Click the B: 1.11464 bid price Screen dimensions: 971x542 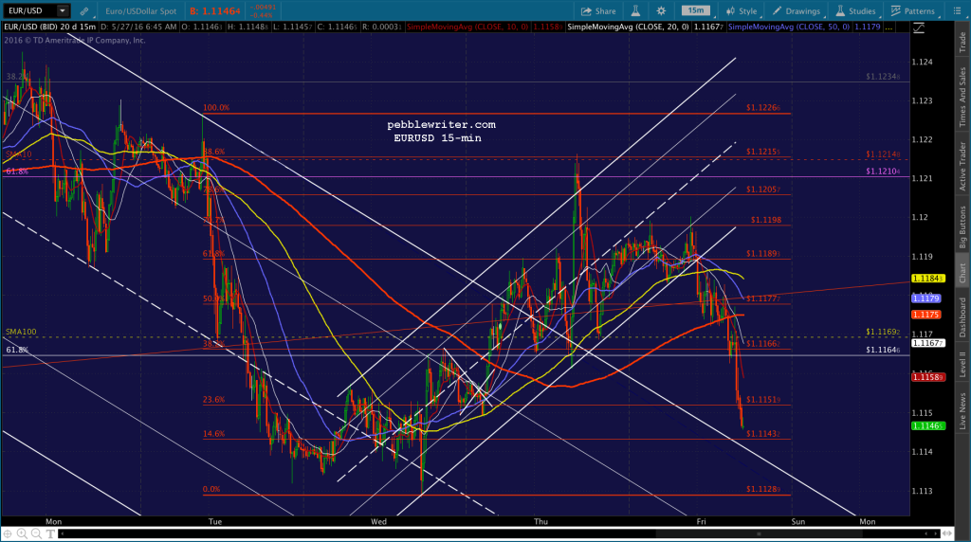pos(215,11)
